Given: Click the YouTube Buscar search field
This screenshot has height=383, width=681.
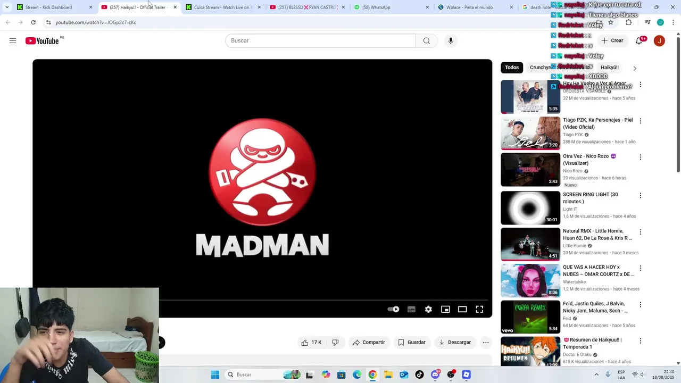Looking at the screenshot, I should (320, 41).
